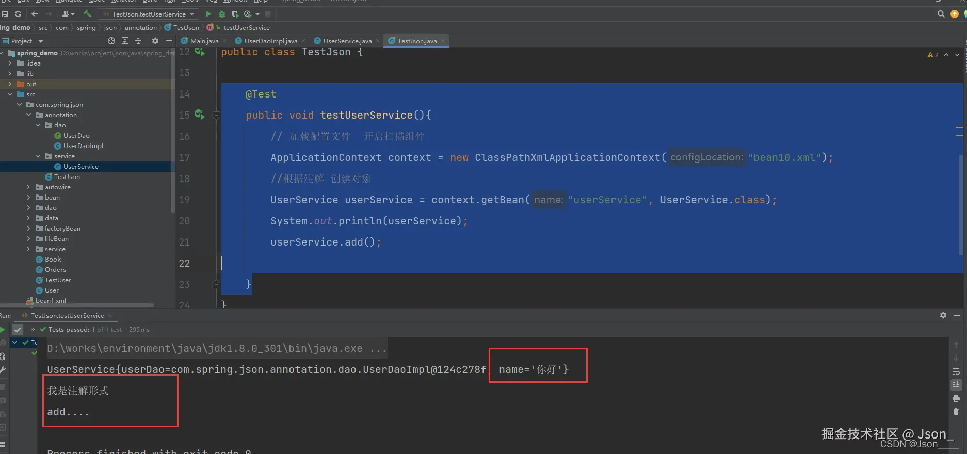Open the profiler dropdown arrow

coord(257,14)
